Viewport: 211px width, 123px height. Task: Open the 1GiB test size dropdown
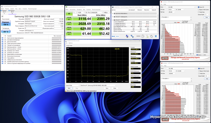click(x=80, y=12)
